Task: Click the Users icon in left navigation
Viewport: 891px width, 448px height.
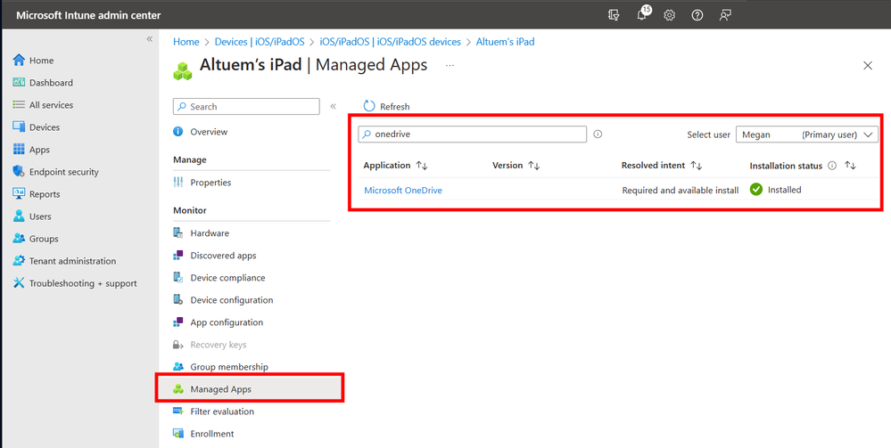Action: click(19, 216)
